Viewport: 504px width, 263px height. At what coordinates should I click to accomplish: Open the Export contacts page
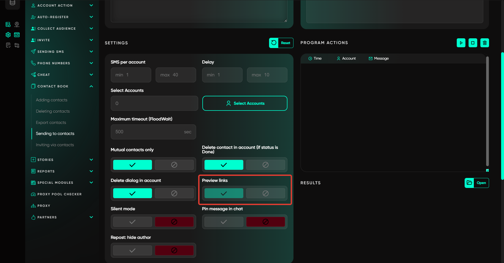(51, 123)
